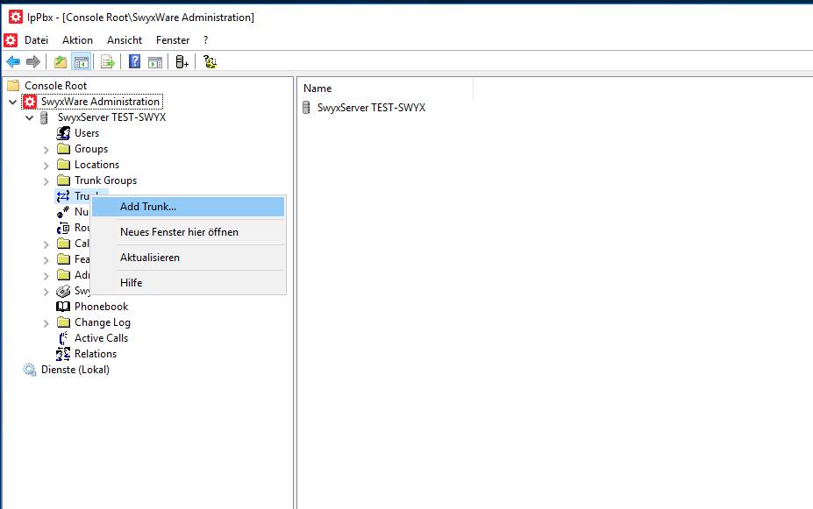Viewport: 813px width, 509px height.
Task: Select SwyxServer TEST-SWYX label in the tree
Action: point(112,117)
